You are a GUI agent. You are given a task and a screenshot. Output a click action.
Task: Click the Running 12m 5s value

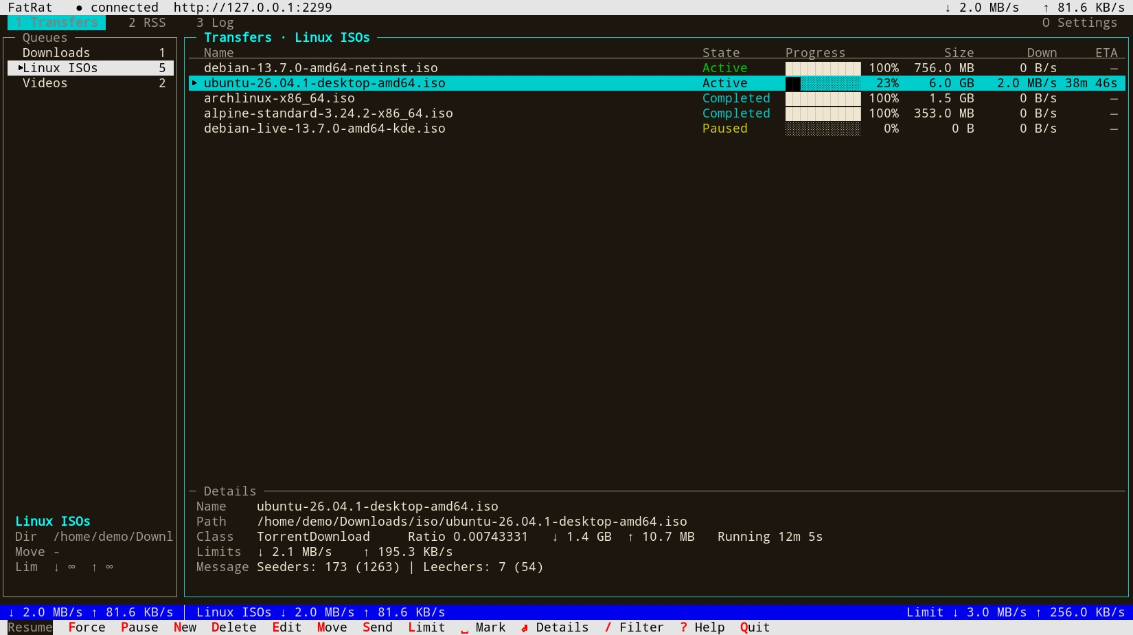point(770,537)
